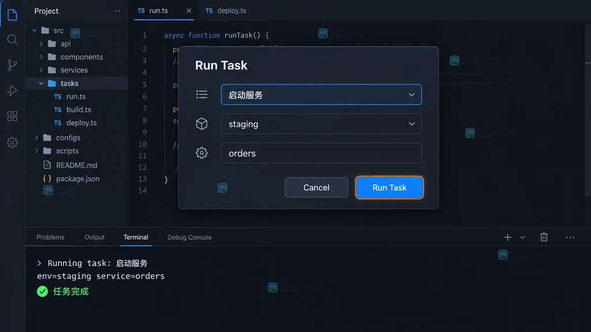Open package.json in the file tree
Viewport: 591px width, 332px height.
coord(78,179)
